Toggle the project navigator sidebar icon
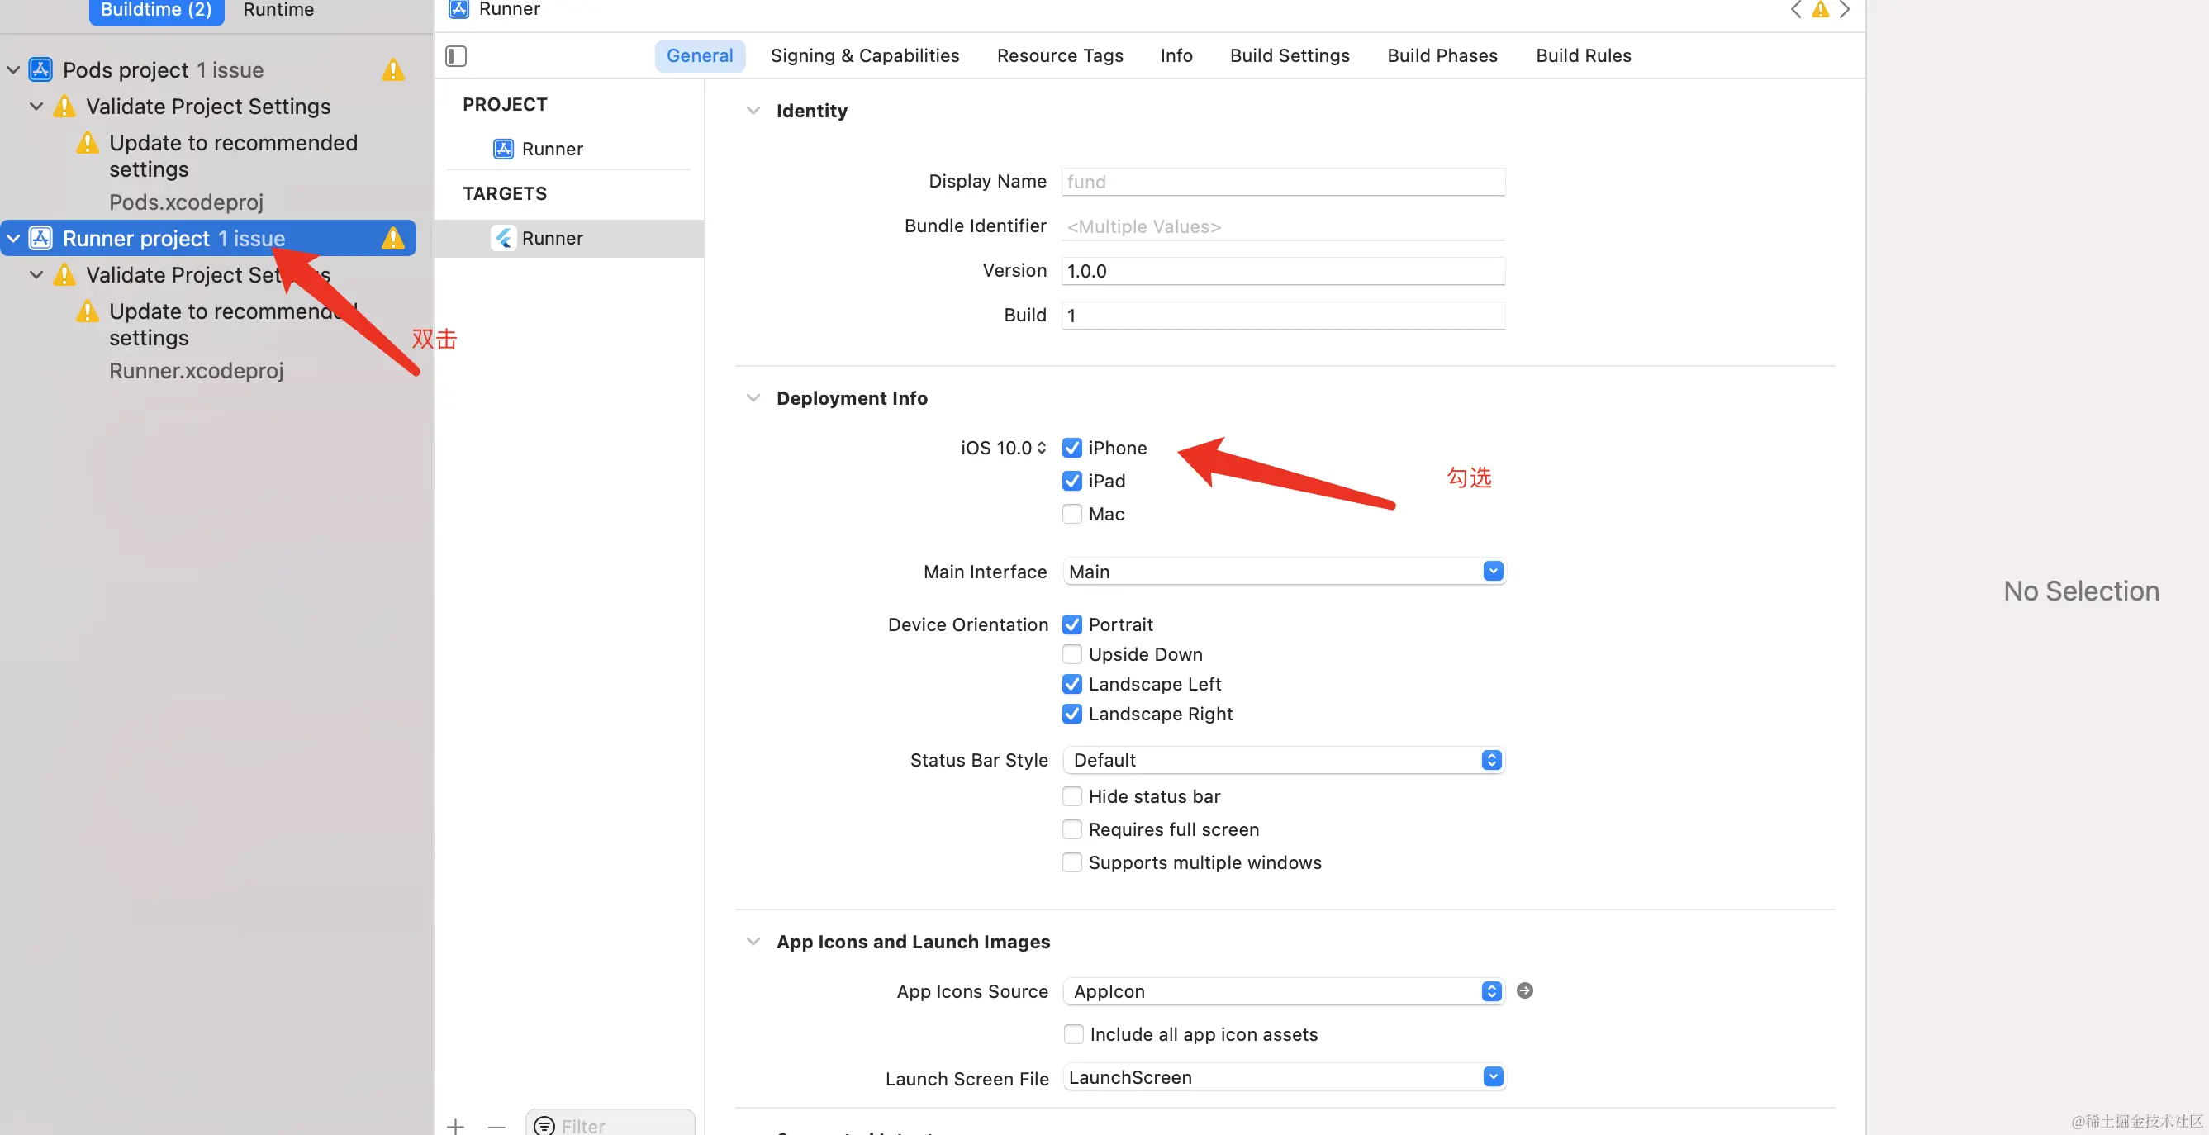The height and width of the screenshot is (1135, 2209). (455, 55)
